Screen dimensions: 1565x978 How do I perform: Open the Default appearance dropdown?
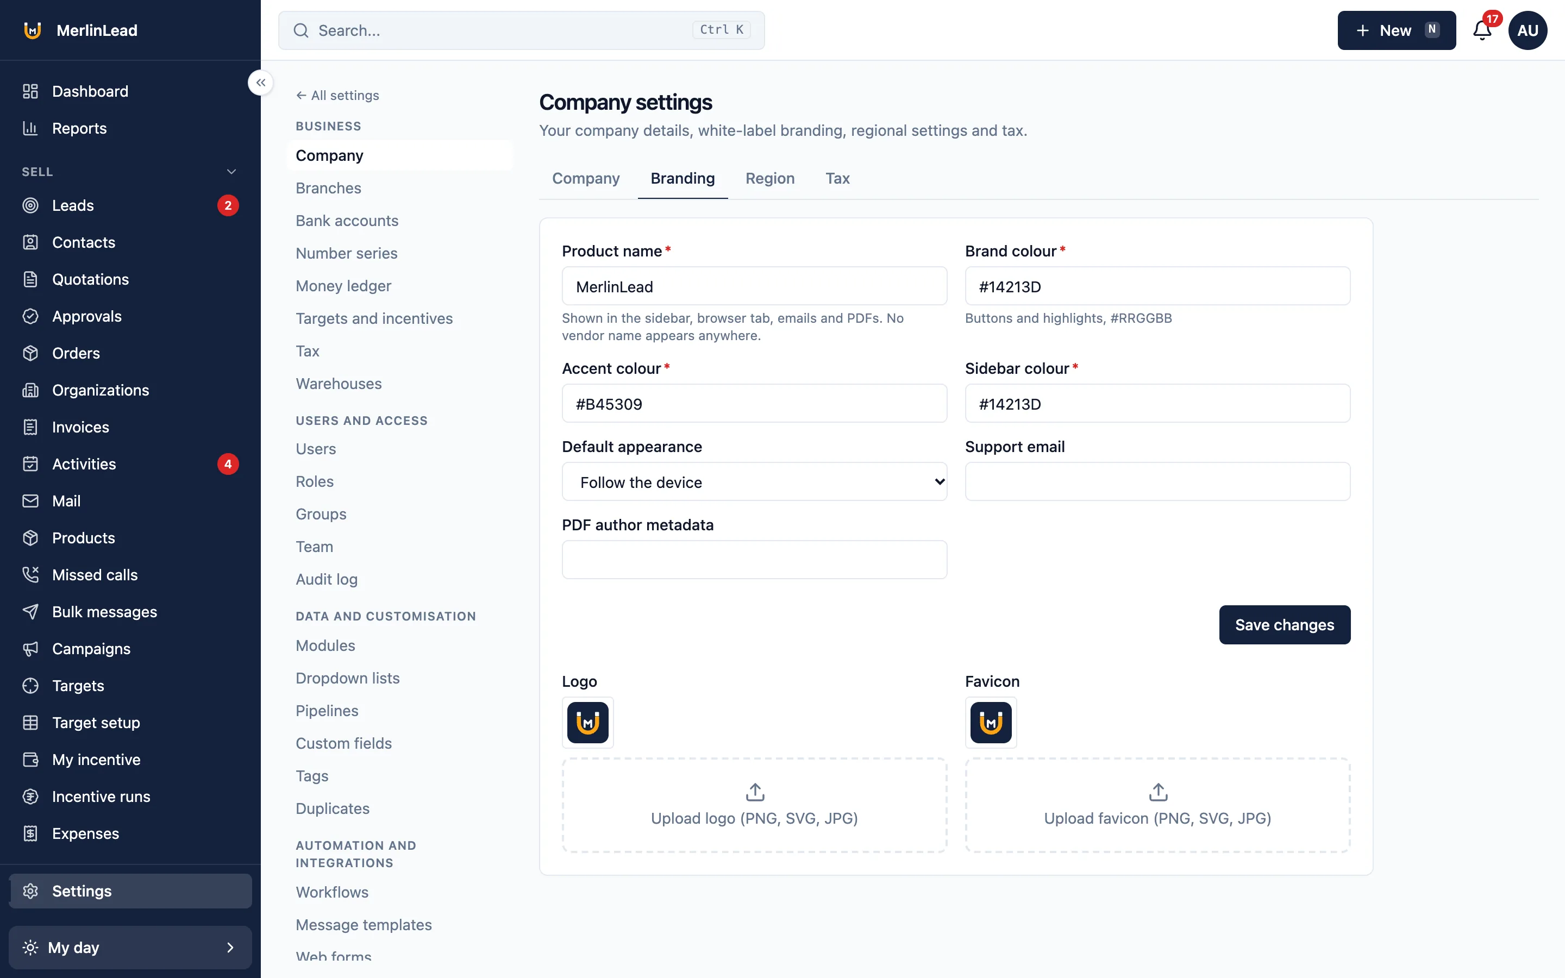point(754,482)
